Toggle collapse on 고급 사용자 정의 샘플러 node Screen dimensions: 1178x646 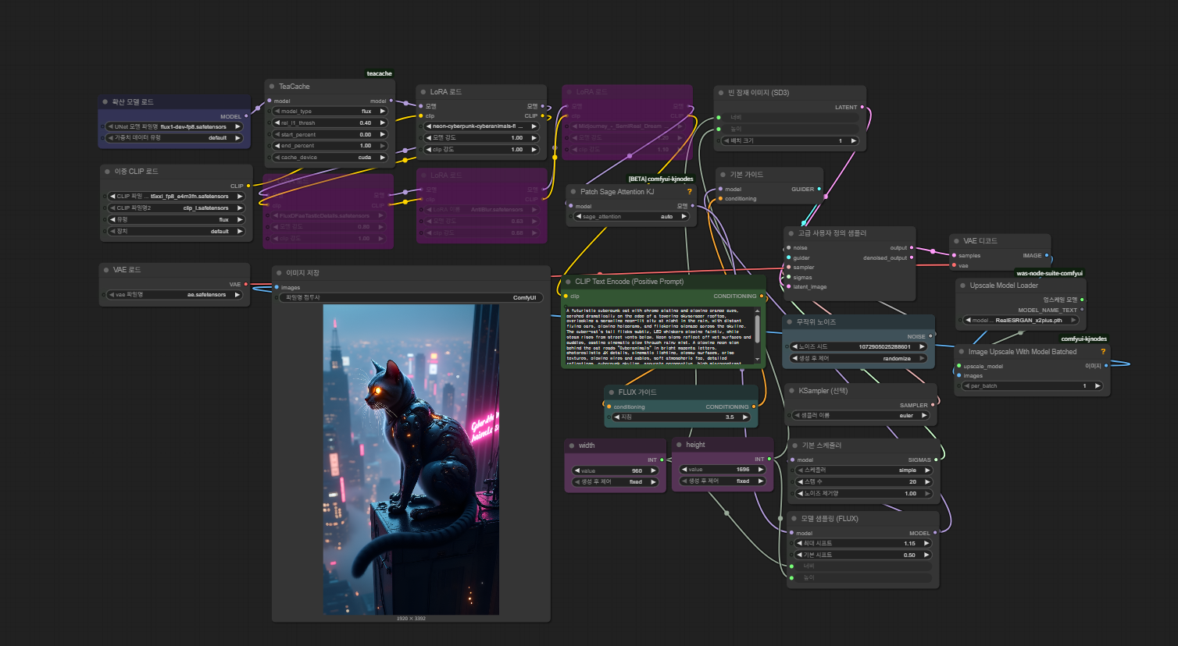(791, 232)
